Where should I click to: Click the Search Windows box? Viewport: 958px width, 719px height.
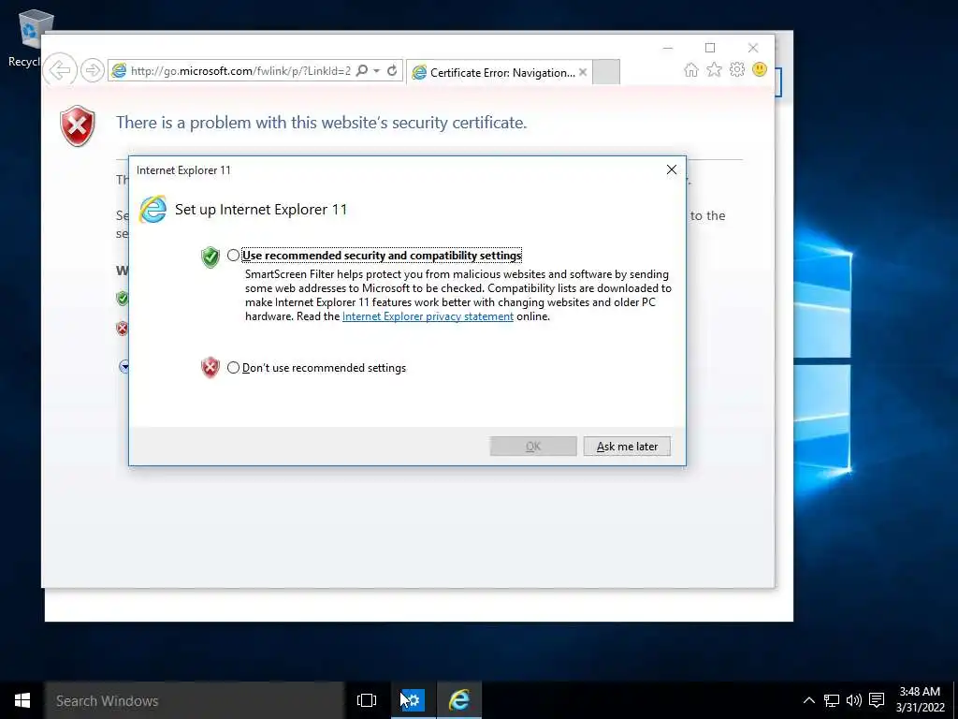195,700
